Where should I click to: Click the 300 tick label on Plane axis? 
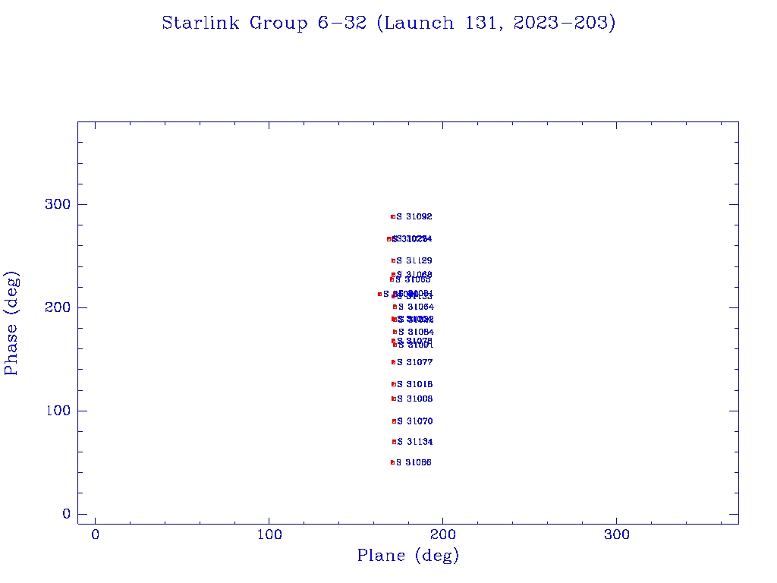(x=616, y=534)
